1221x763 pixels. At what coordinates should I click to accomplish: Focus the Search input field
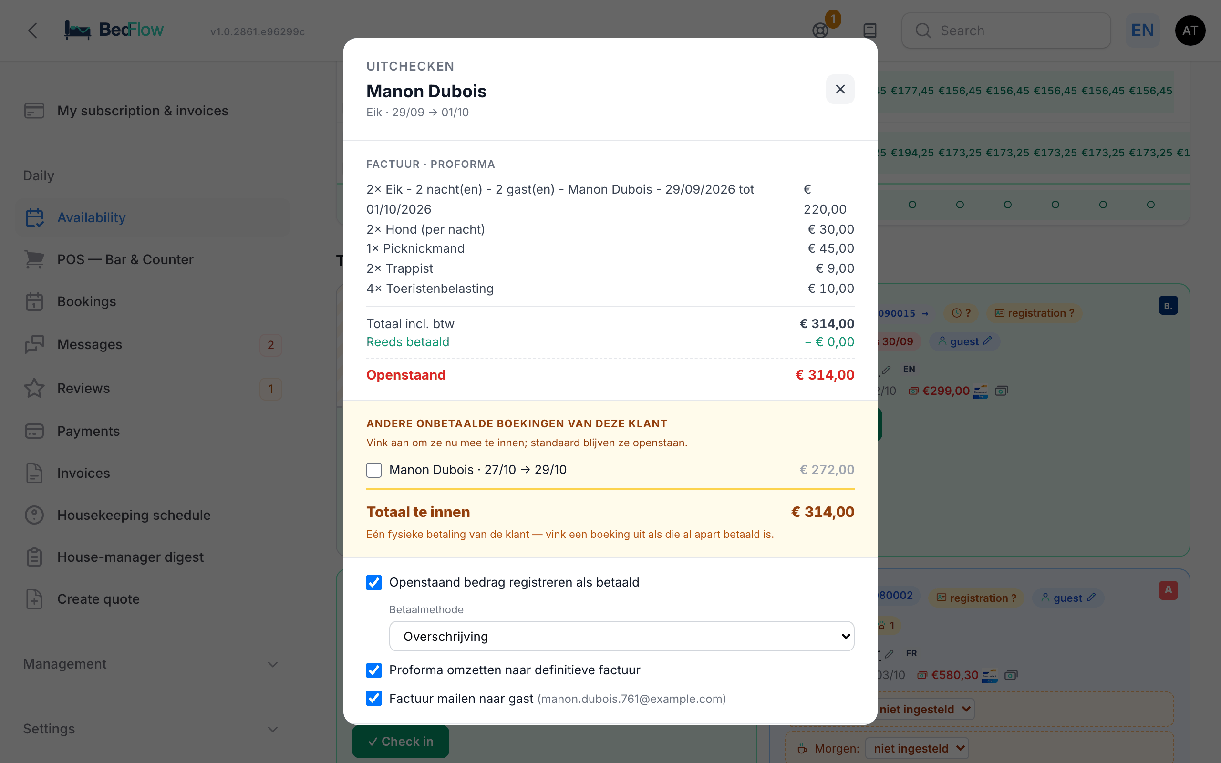tap(1006, 31)
